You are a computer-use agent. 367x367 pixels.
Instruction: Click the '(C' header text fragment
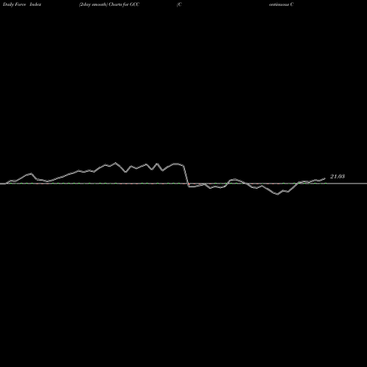tap(179, 4)
